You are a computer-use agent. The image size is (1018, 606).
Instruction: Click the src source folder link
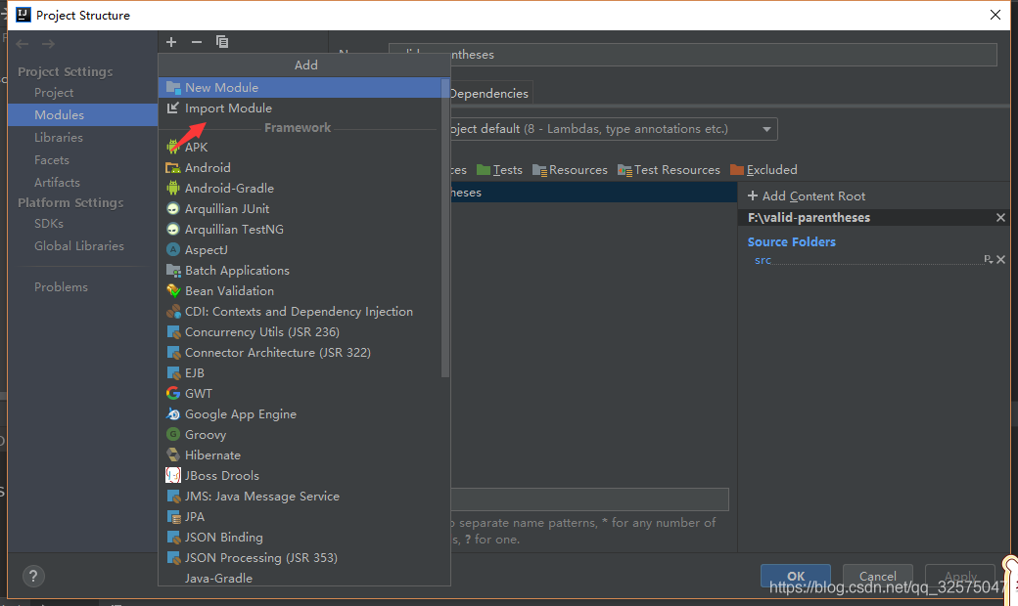pyautogui.click(x=763, y=261)
